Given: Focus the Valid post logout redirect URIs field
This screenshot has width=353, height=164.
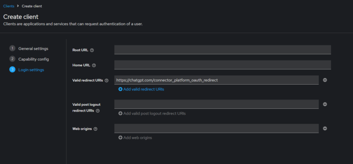Looking at the screenshot, I should (216, 104).
